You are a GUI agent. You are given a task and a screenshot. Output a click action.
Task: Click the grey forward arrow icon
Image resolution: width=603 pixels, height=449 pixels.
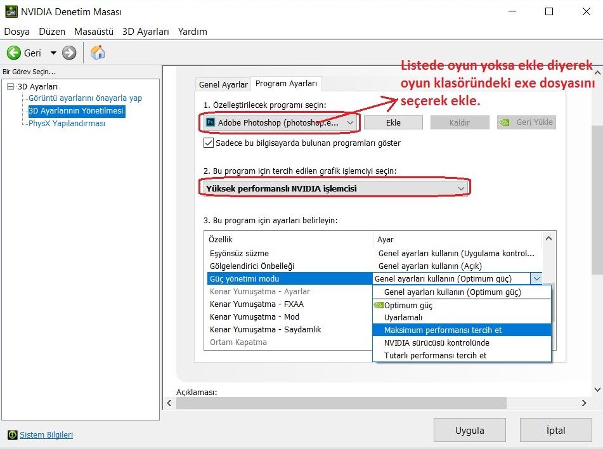pos(69,53)
